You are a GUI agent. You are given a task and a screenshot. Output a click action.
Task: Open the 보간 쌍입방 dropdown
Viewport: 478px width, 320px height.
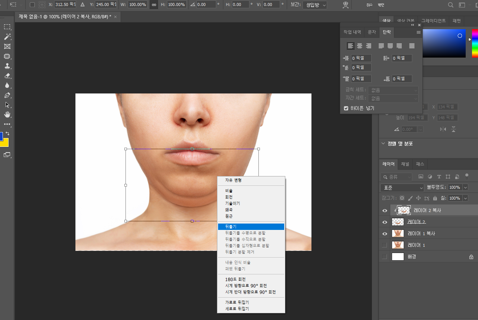pos(314,5)
